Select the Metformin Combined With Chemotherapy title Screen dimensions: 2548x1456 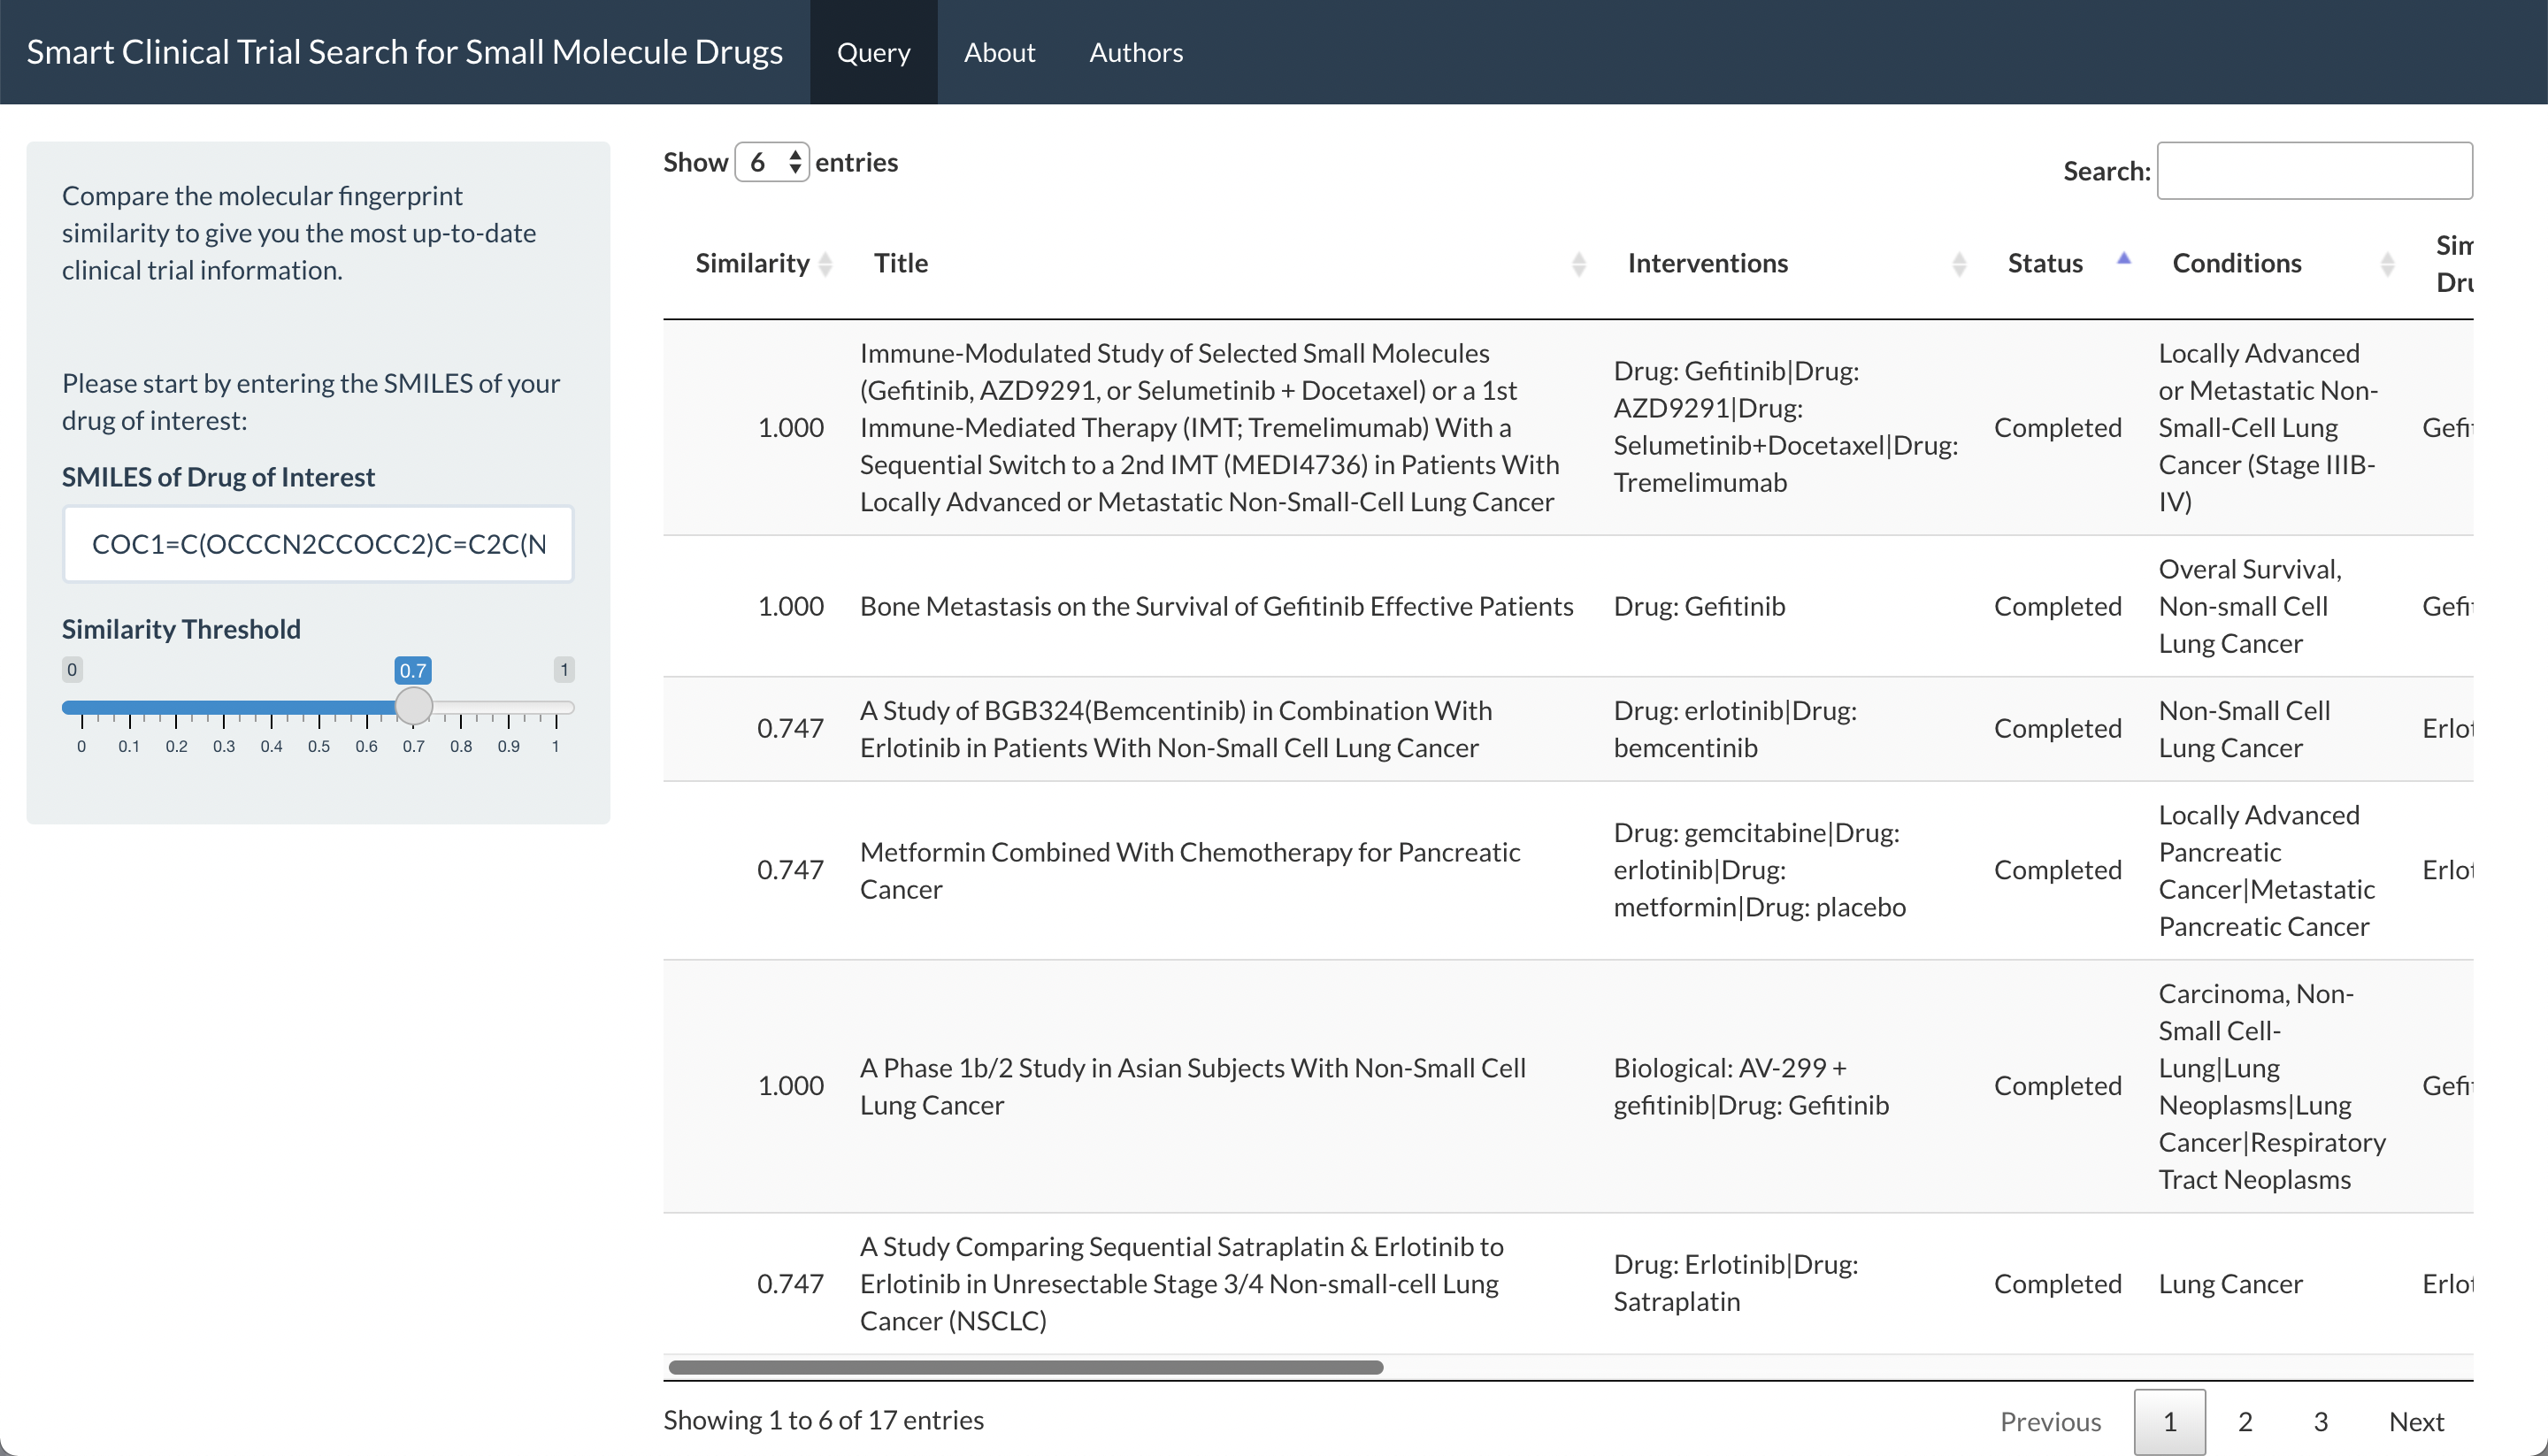pyautogui.click(x=1190, y=870)
